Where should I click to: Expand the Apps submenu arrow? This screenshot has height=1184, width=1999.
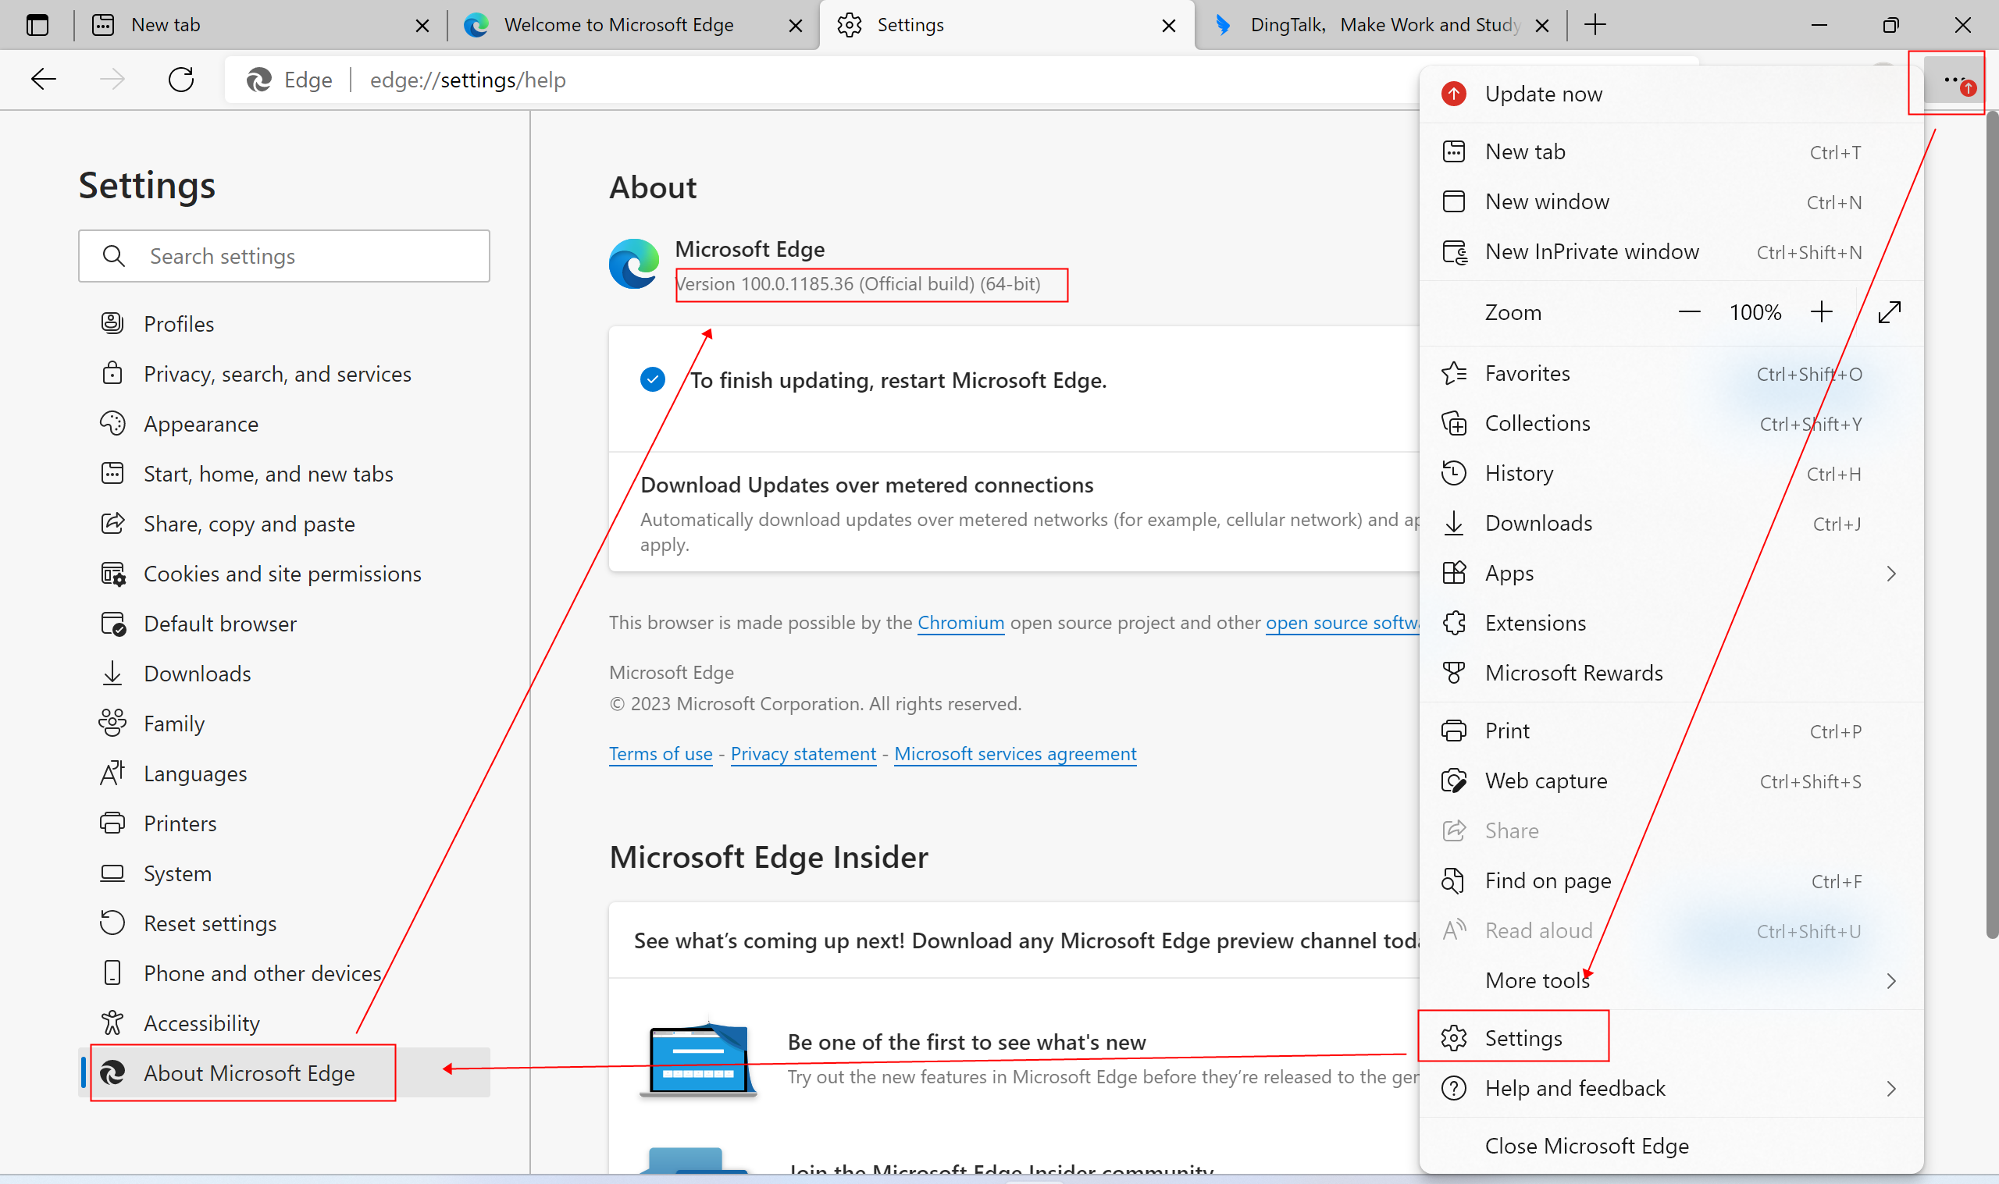pyautogui.click(x=1891, y=574)
